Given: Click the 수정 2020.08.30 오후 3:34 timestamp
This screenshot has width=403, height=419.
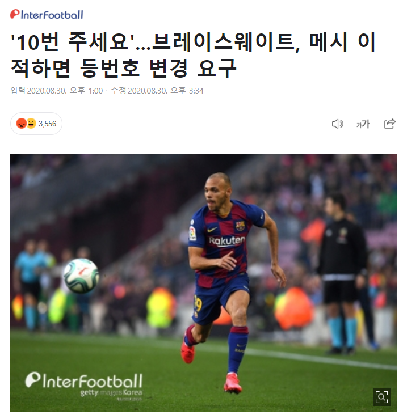Looking at the screenshot, I should click(x=157, y=91).
